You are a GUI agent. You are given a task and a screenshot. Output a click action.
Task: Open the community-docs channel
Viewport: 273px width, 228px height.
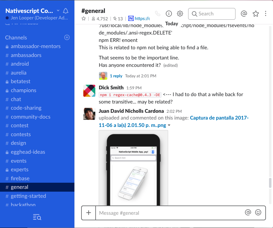pos(37,117)
